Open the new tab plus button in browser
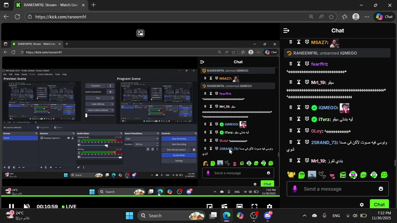The width and height of the screenshot is (397, 223). [93, 5]
